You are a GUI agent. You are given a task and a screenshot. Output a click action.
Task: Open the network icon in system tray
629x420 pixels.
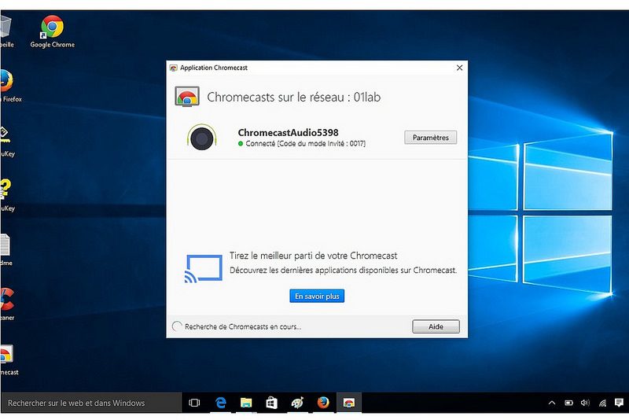tap(602, 403)
